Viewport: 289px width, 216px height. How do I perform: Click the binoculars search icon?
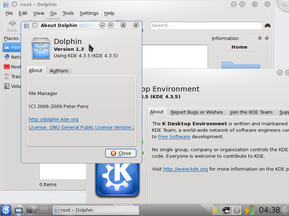267,25
